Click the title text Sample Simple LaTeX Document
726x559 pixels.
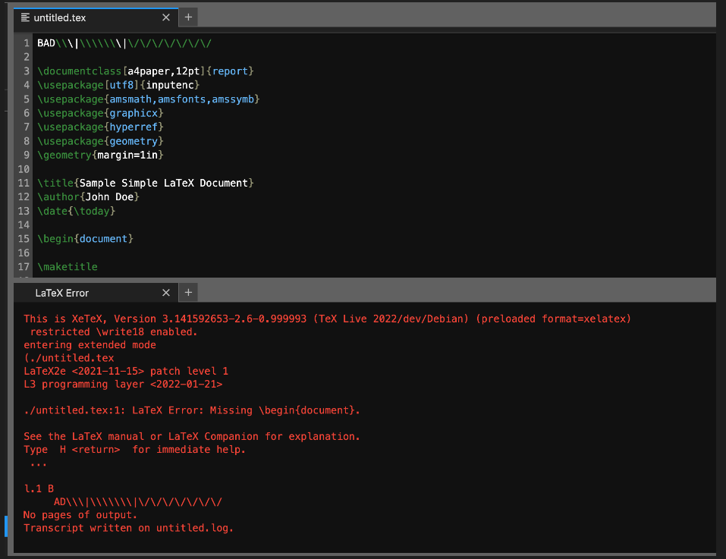(x=163, y=184)
